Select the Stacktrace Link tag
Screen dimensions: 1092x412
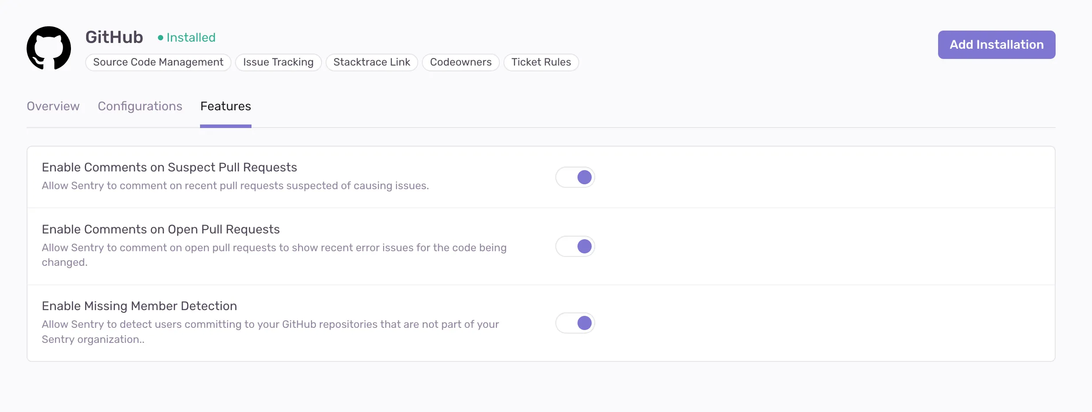372,62
